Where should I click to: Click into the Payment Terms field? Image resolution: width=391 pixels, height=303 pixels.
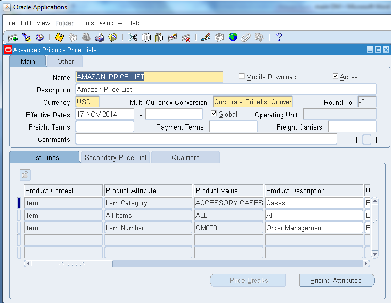(x=233, y=126)
